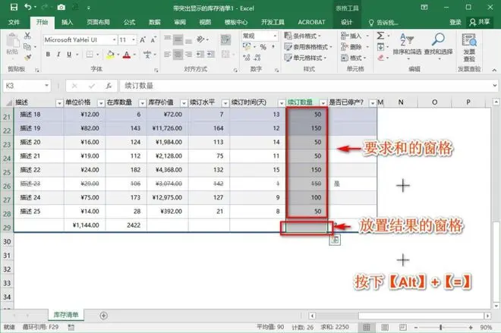Expand the font size 11 dropdown
The width and height of the screenshot is (501, 333).
click(x=134, y=40)
